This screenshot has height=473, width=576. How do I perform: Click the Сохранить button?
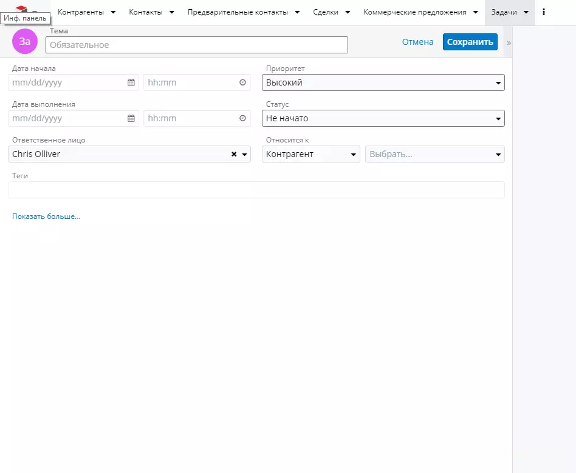[470, 42]
